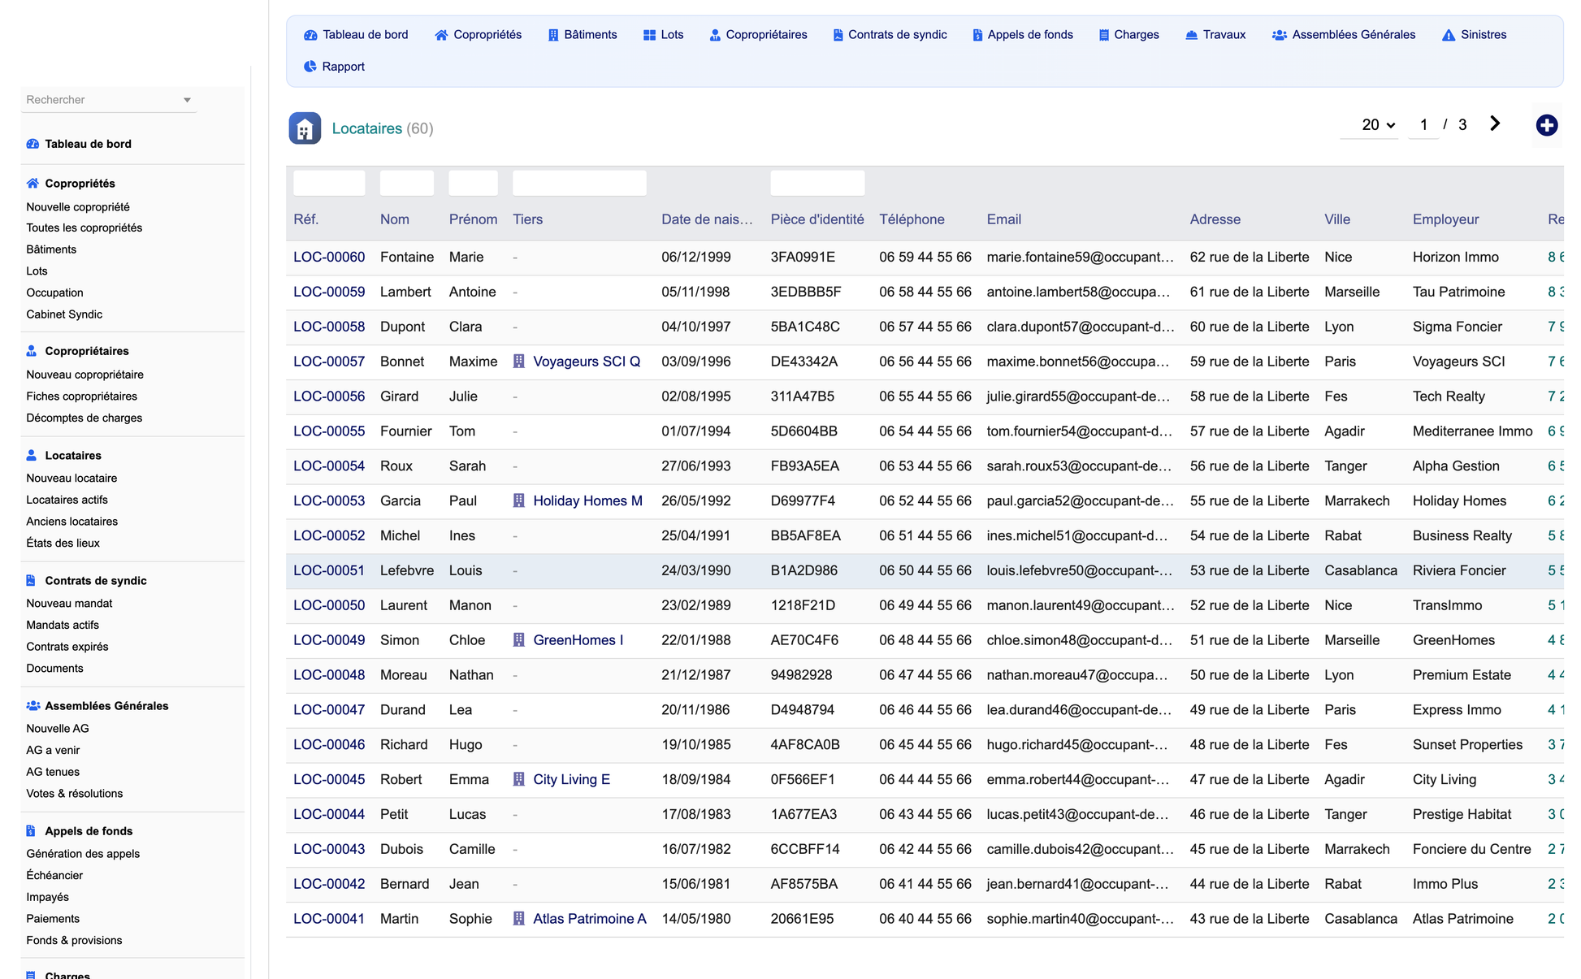Click the Tableau de bord gauge icon in top menu
Screen dimensions: 1581x979
[x=310, y=35]
